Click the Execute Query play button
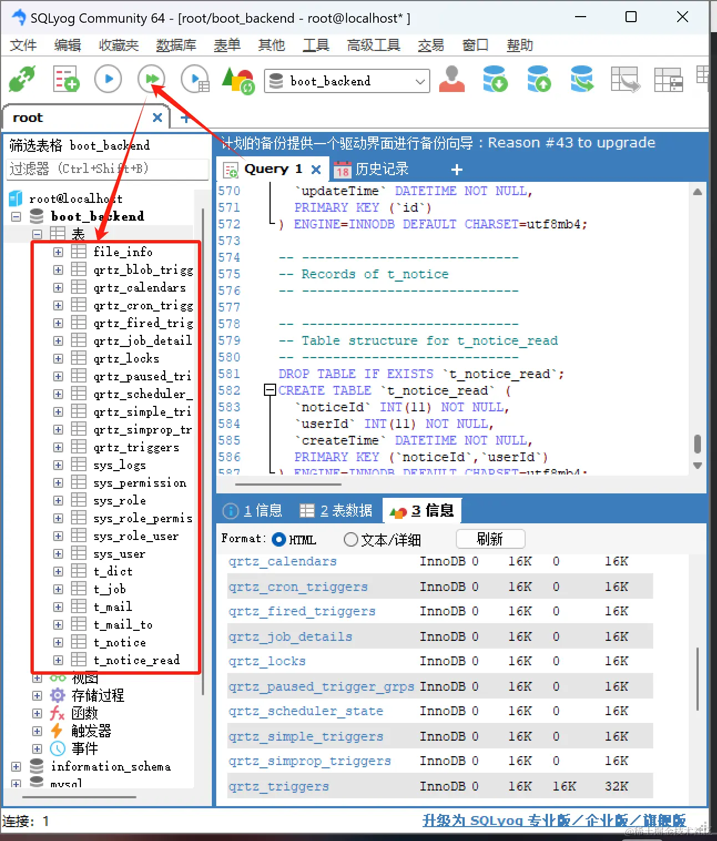Image resolution: width=717 pixels, height=841 pixels. click(108, 79)
